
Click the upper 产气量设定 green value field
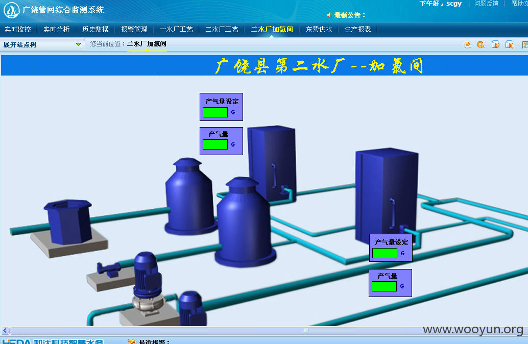215,112
